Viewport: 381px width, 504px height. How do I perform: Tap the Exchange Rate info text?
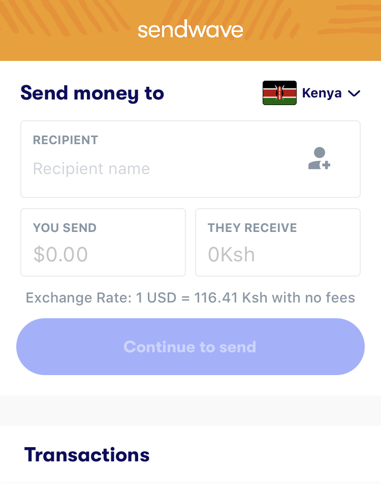190,297
